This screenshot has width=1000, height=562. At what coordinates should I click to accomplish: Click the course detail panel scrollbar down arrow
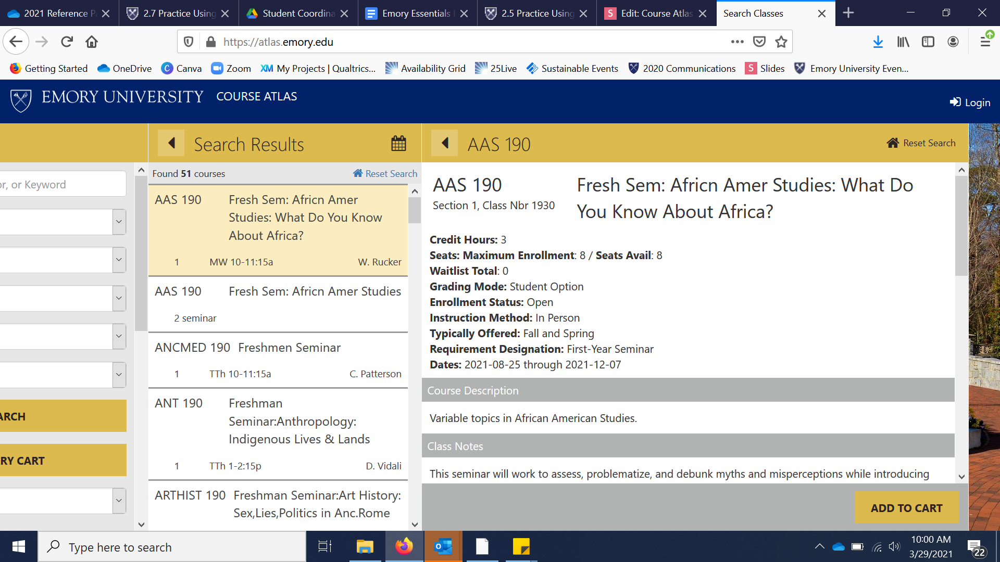[x=961, y=477]
